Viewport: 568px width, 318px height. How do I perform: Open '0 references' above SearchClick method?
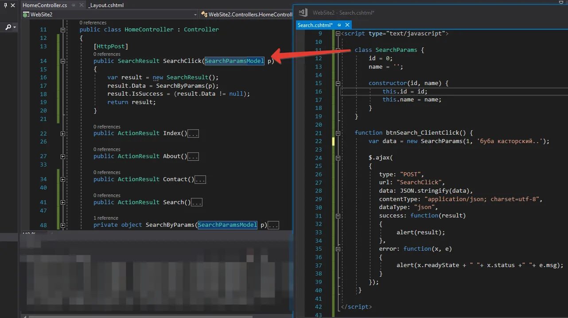(x=107, y=54)
